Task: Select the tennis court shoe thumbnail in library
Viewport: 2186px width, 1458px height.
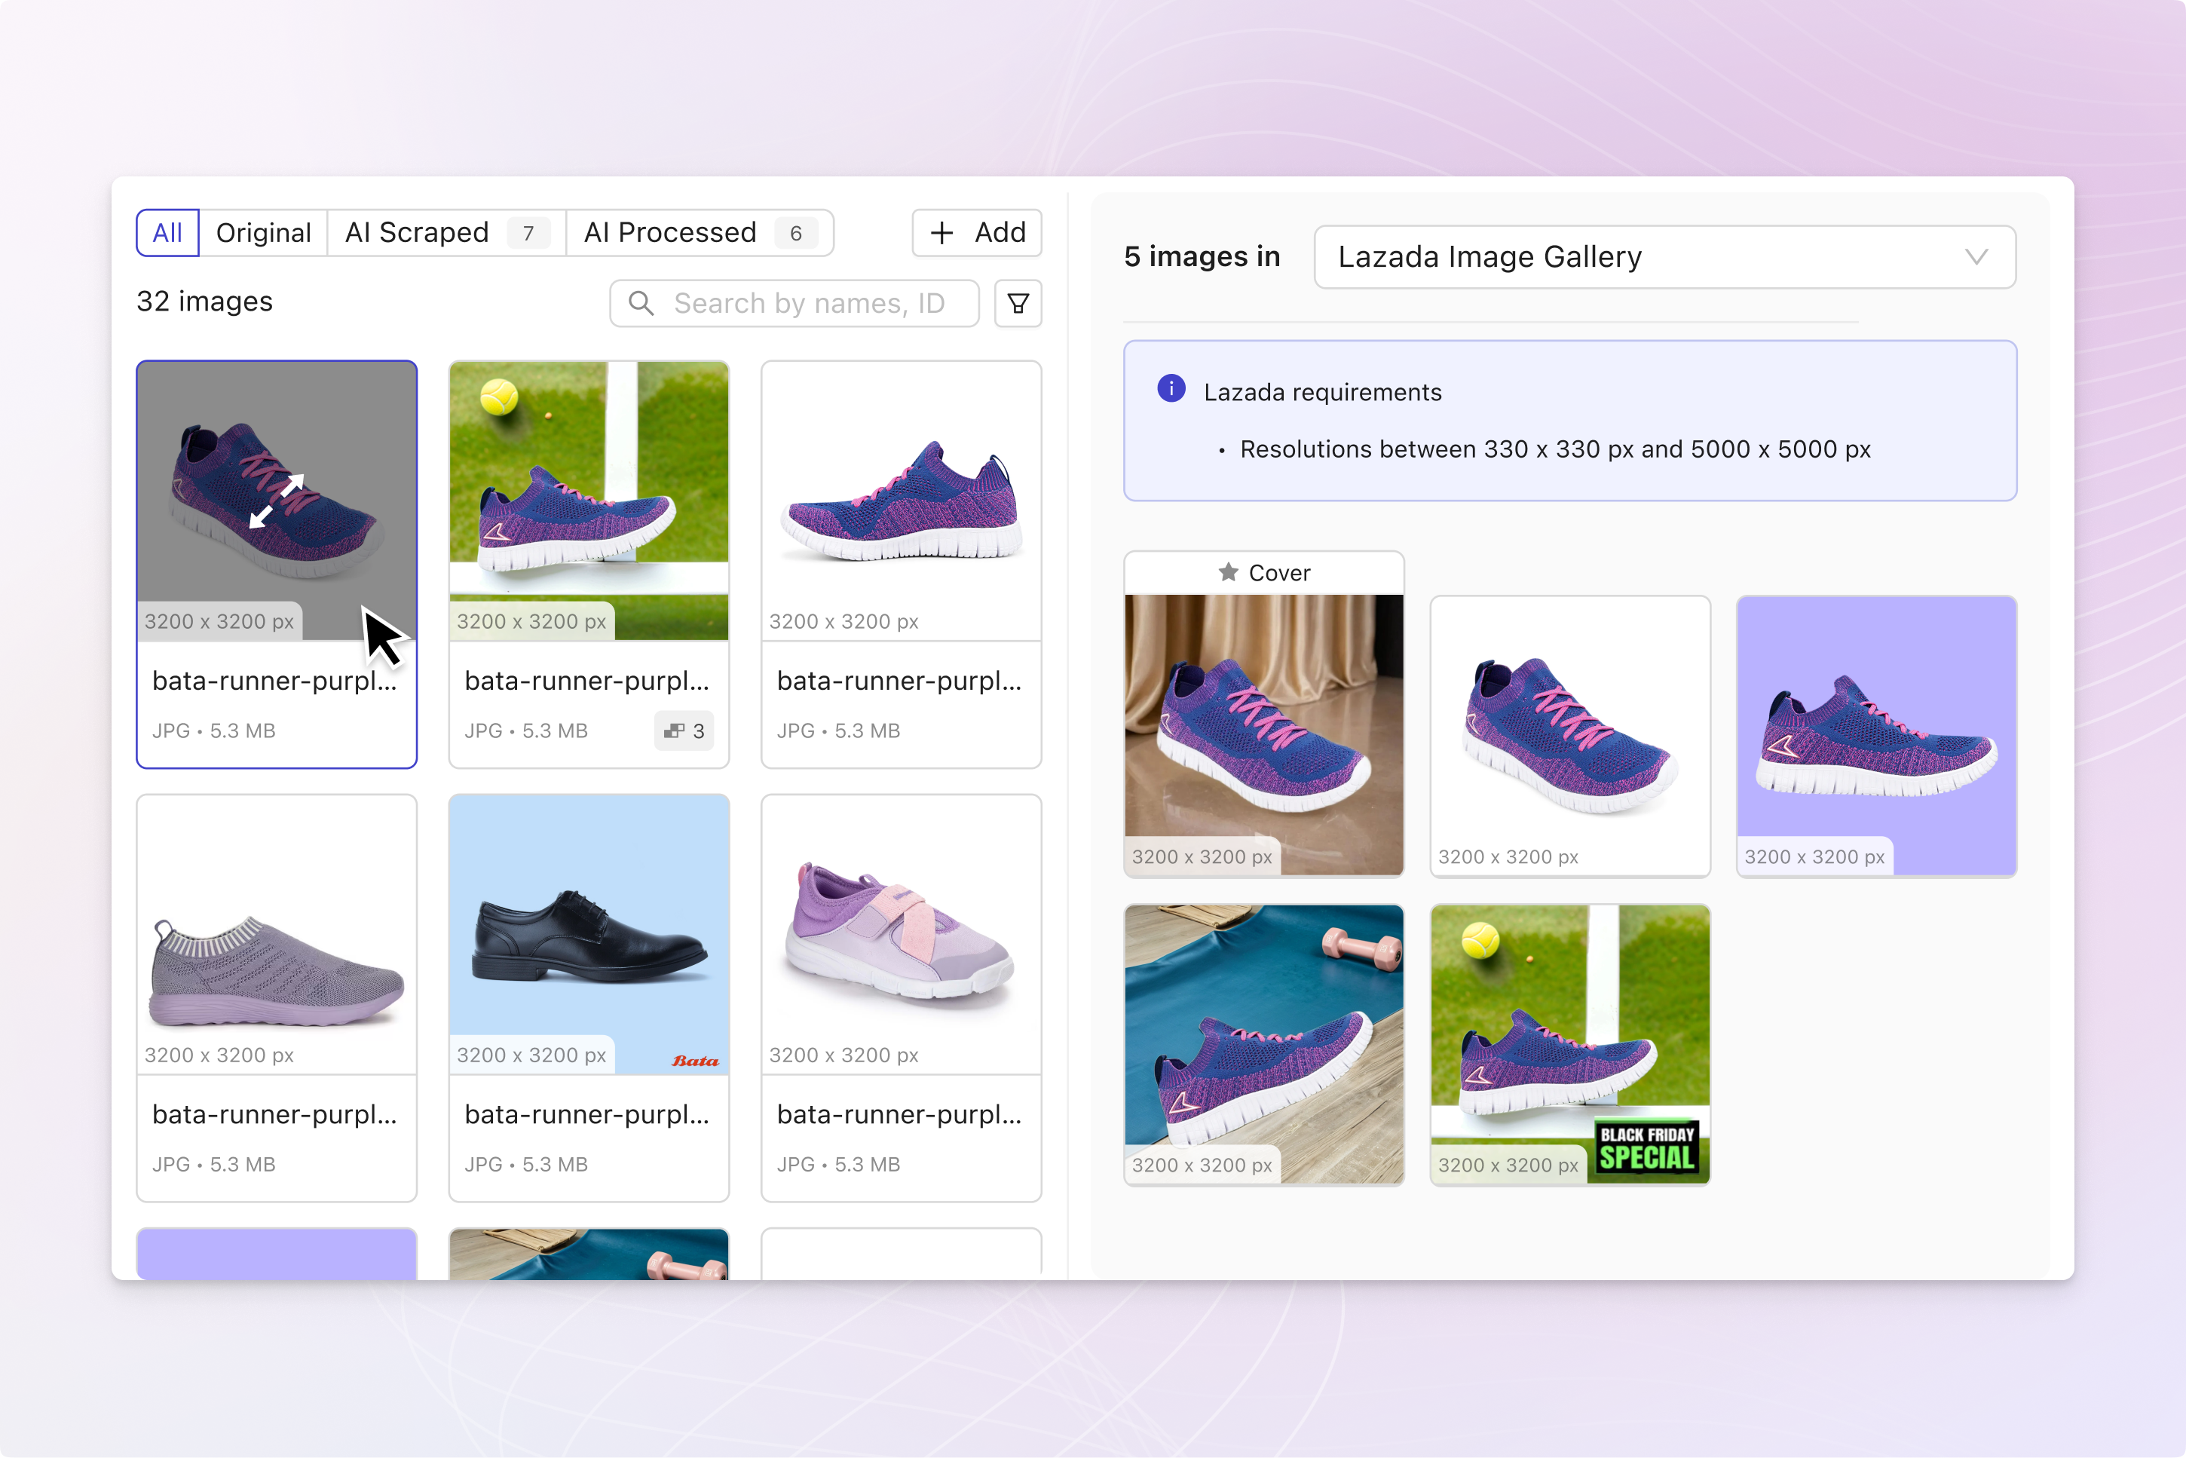Action: coord(589,501)
